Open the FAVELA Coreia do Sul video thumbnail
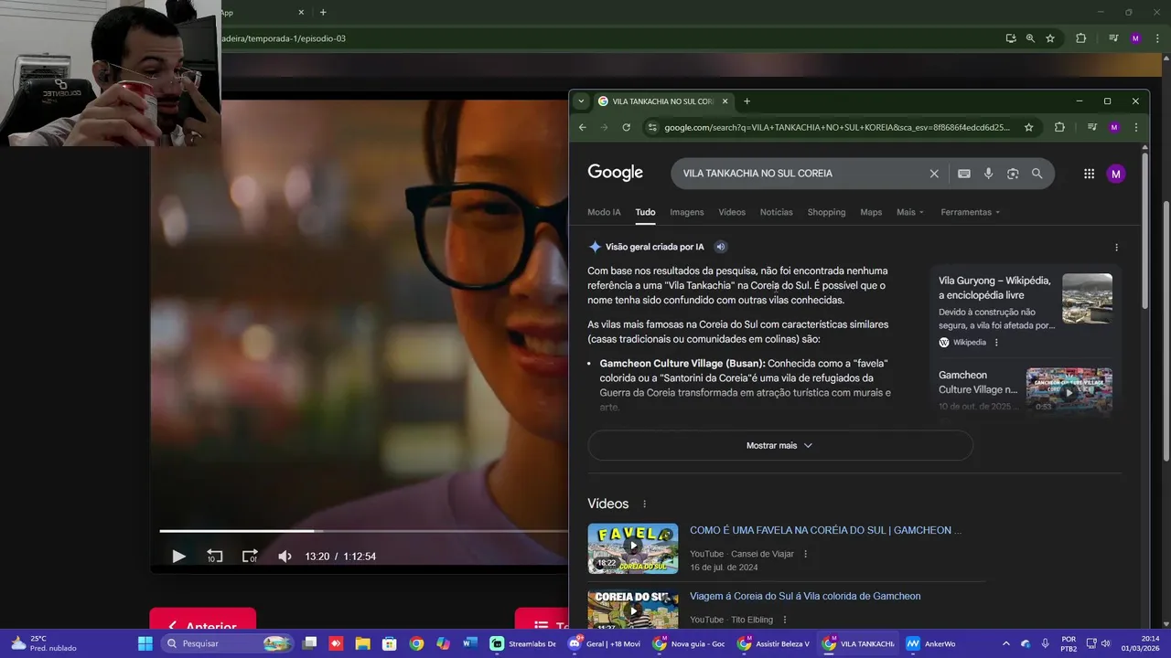Image resolution: width=1171 pixels, height=658 pixels. (633, 548)
